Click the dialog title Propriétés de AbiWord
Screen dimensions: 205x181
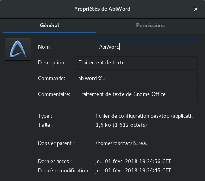click(x=102, y=9)
